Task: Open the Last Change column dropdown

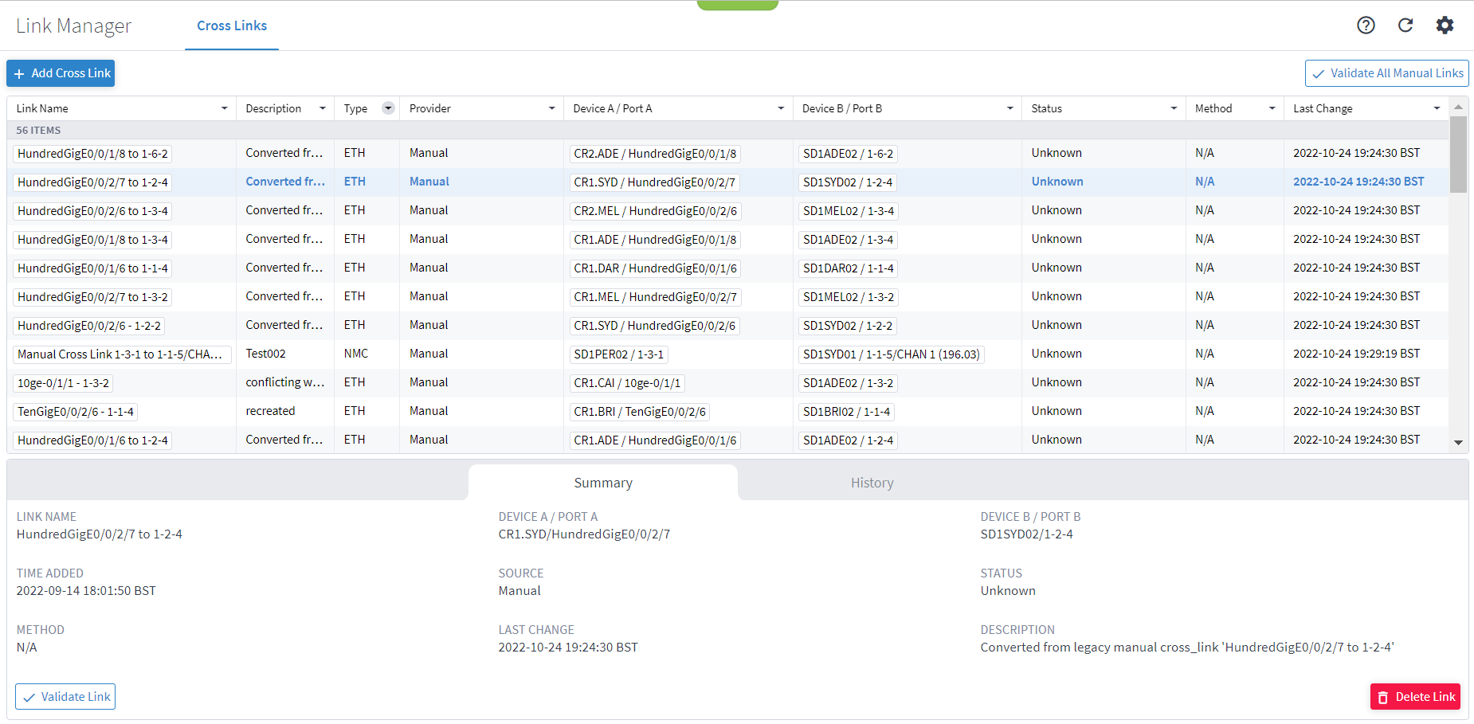Action: pos(1437,108)
